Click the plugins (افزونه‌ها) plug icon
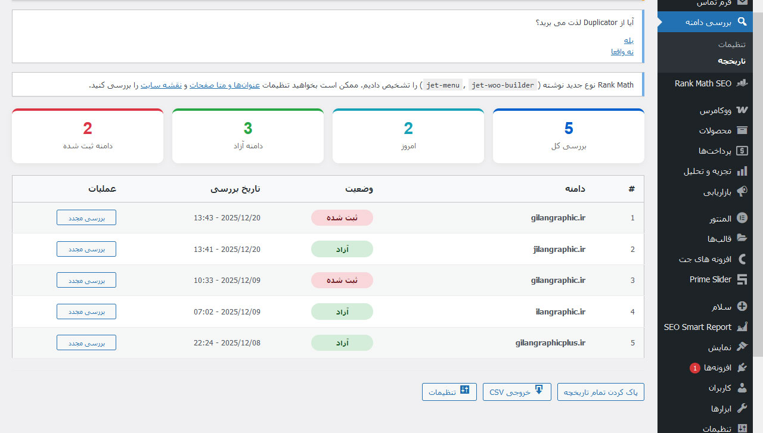763x433 pixels. click(x=742, y=367)
